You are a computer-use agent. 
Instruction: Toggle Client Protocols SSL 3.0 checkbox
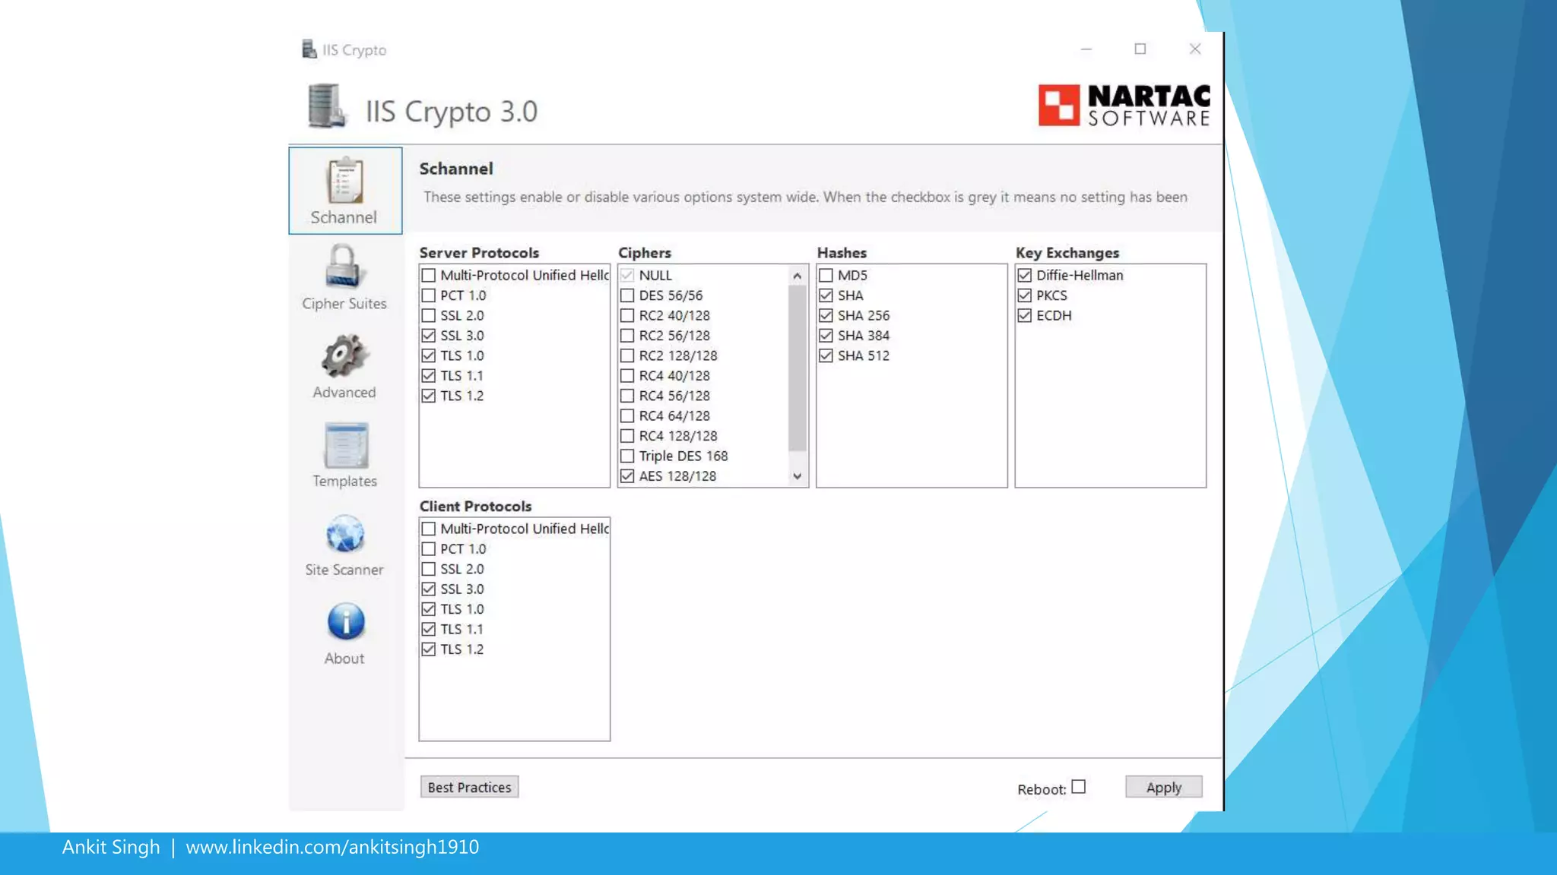(x=429, y=589)
